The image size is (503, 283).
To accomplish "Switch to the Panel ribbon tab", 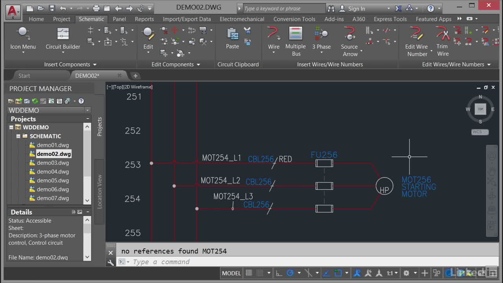I will (x=119, y=19).
